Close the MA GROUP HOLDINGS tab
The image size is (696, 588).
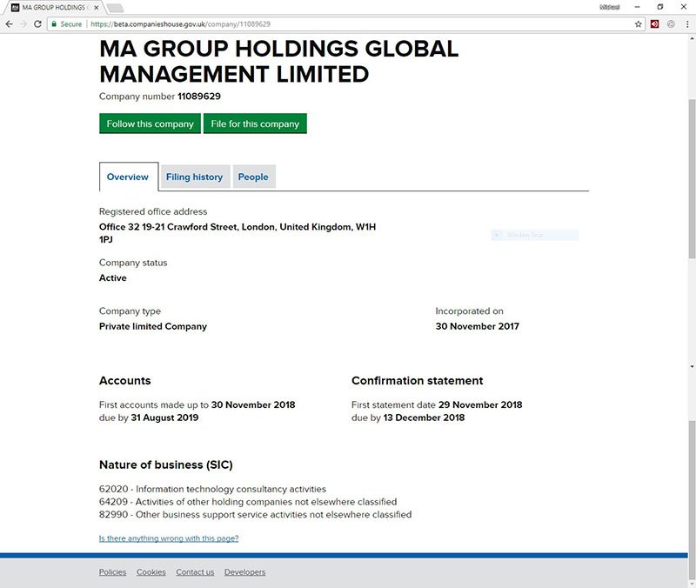click(97, 8)
